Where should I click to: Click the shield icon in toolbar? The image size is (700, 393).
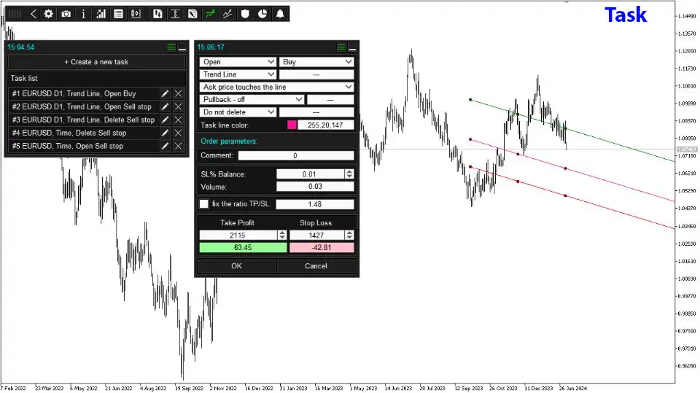tap(246, 14)
